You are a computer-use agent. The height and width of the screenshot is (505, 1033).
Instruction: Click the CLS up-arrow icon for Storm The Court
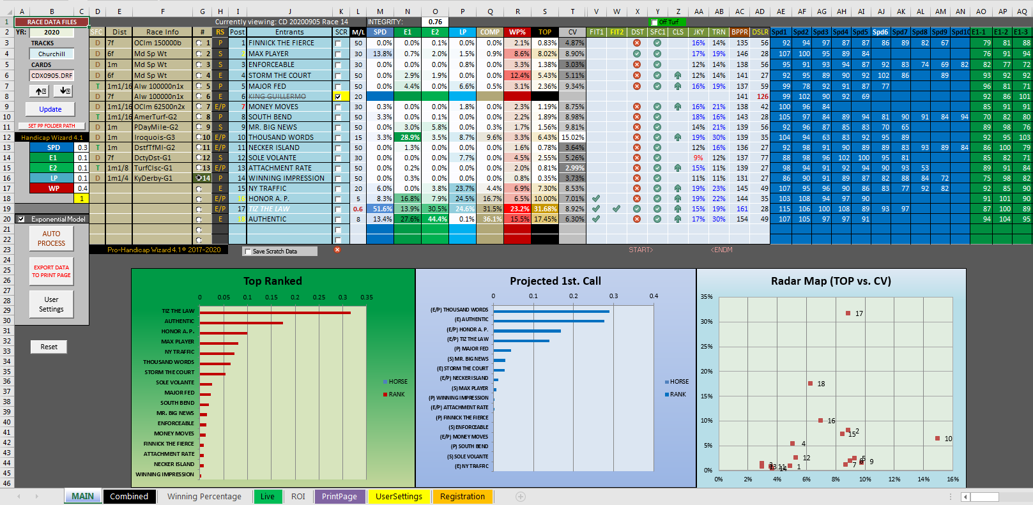pos(677,75)
